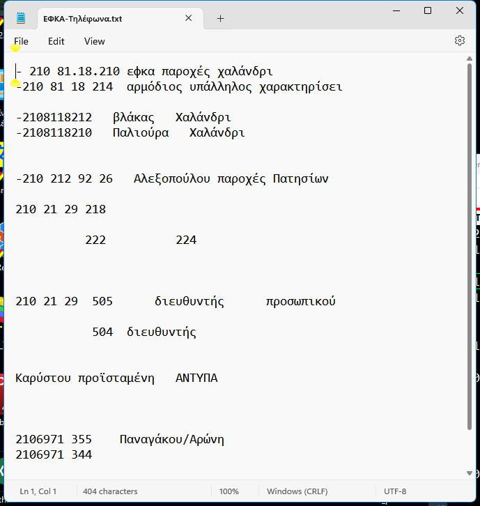Click scrollbar down arrow

pos(470,473)
